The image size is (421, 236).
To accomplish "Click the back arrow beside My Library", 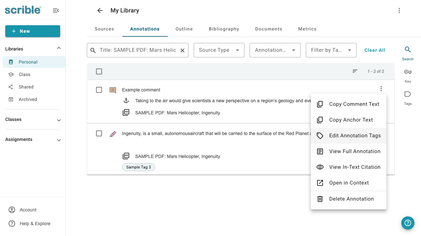I will pyautogui.click(x=100, y=10).
